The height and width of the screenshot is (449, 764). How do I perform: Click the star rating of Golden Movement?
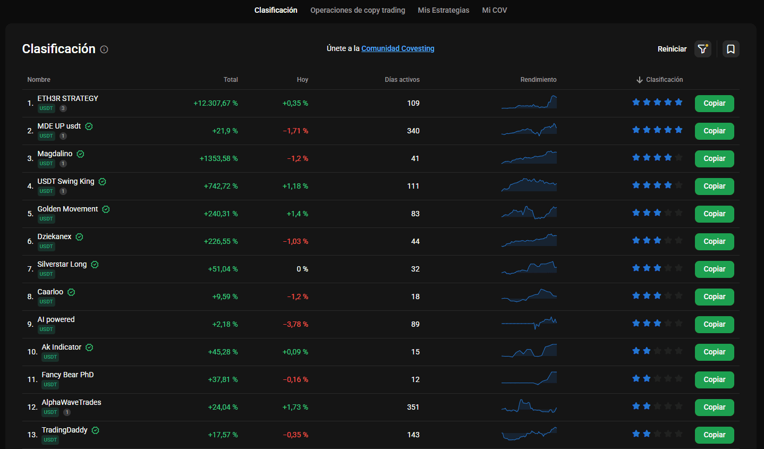(657, 213)
